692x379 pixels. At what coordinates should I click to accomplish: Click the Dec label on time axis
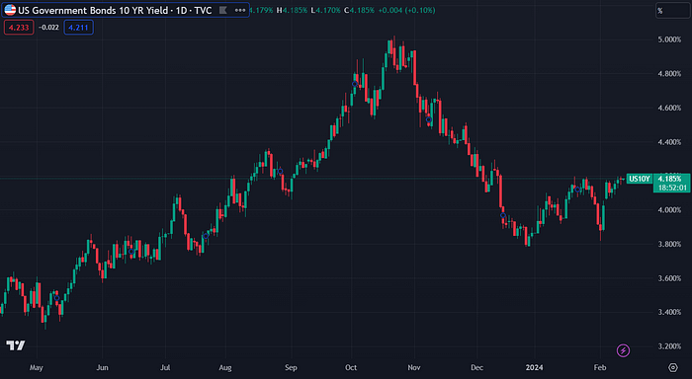point(476,367)
